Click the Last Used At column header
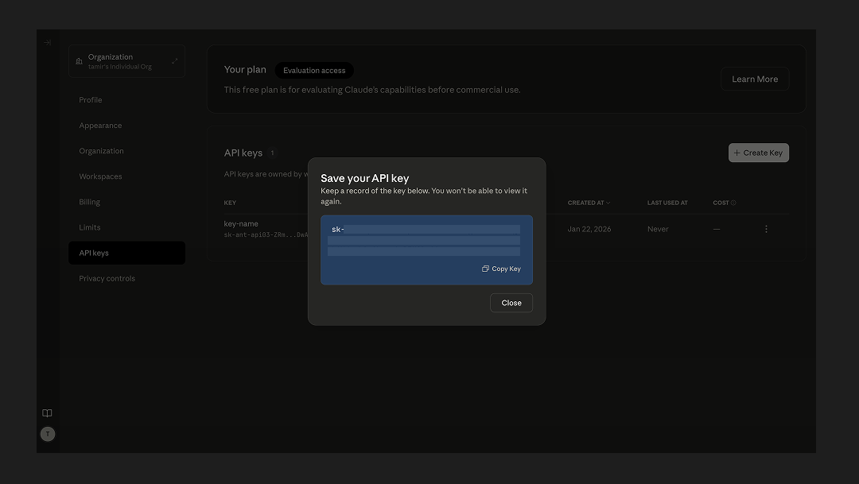Viewport: 859px width, 484px height. (667, 203)
